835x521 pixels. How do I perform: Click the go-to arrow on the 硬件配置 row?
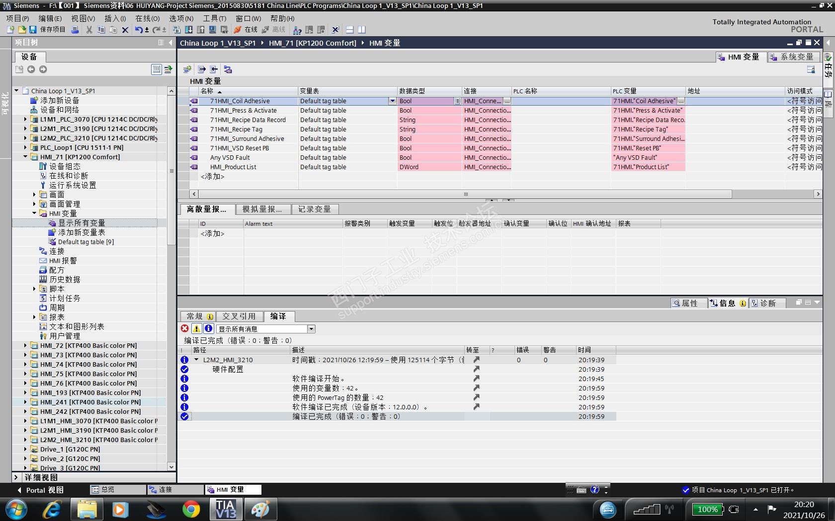coord(476,369)
